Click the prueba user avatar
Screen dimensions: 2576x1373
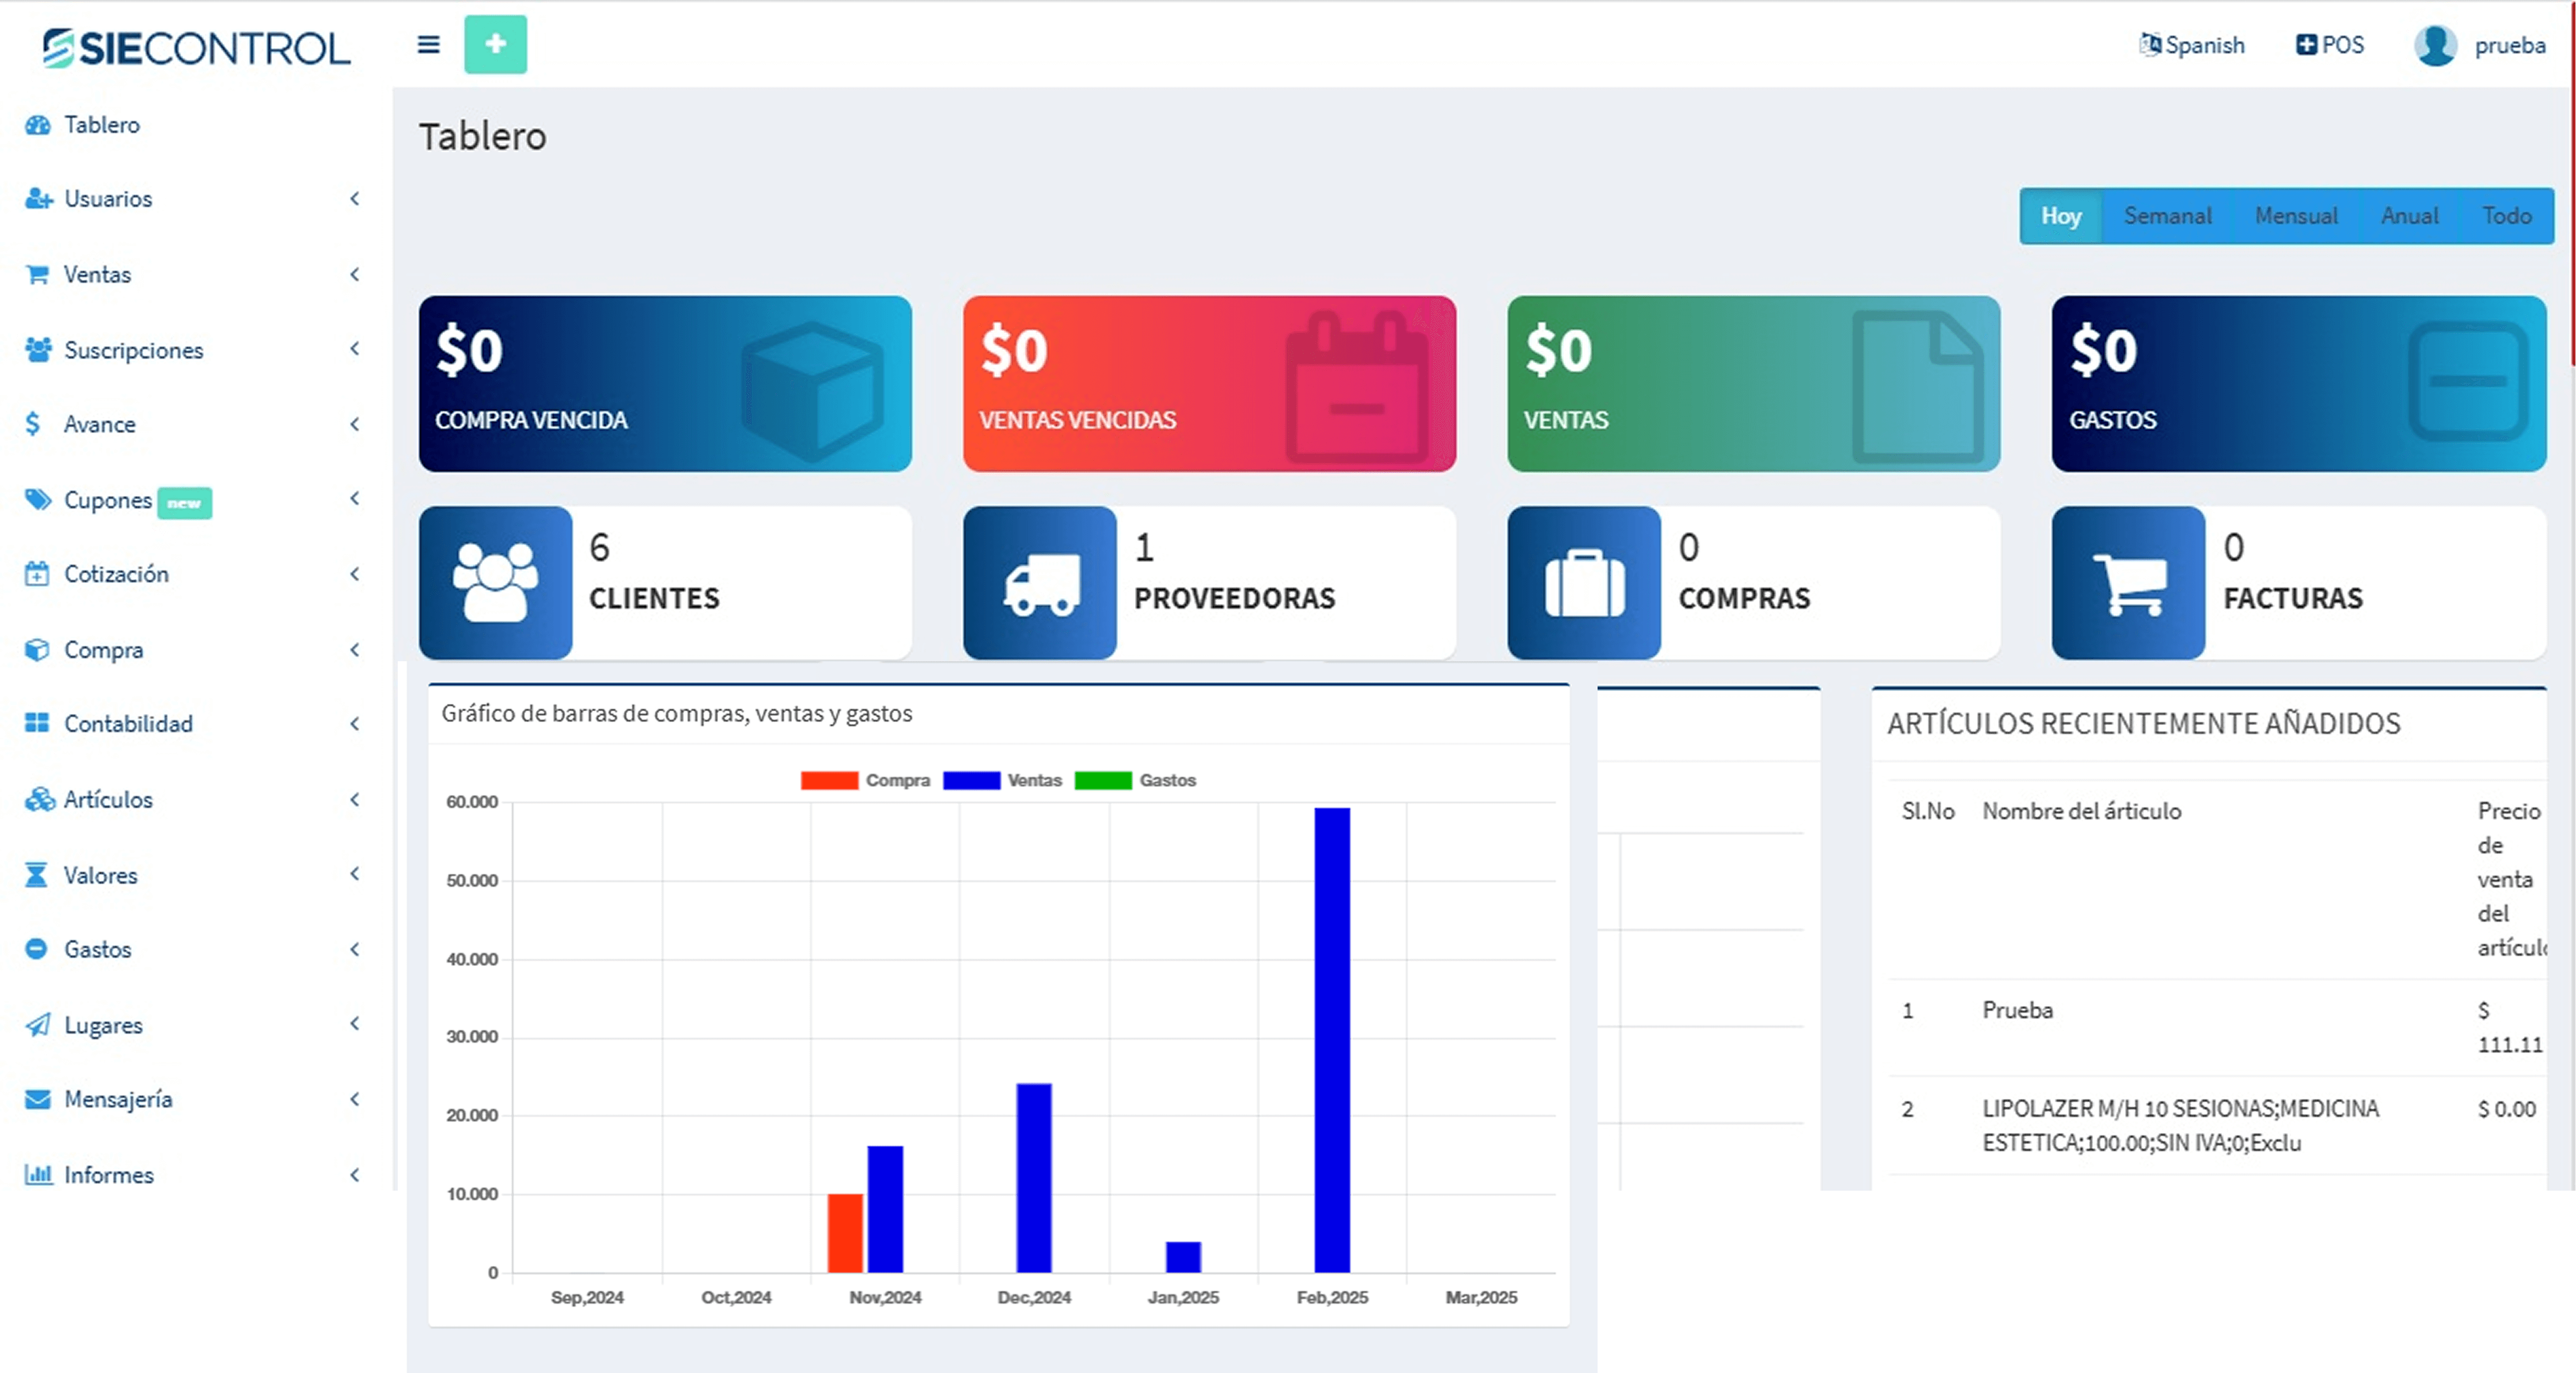point(2435,45)
